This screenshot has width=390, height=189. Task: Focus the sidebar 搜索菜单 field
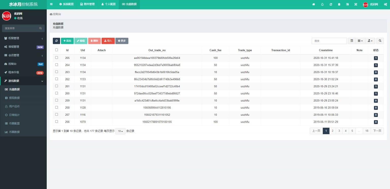click(x=20, y=28)
